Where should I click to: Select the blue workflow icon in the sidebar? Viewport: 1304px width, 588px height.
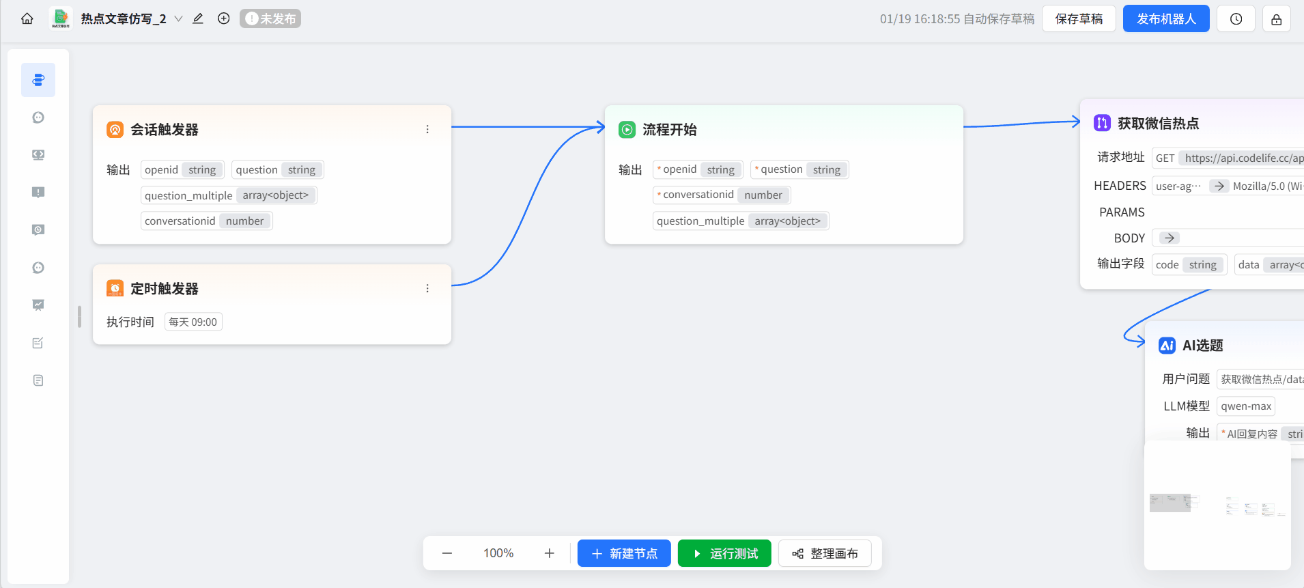click(38, 80)
